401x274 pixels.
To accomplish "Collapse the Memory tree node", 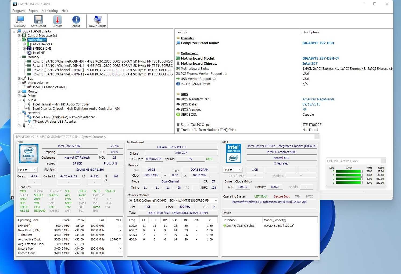I will point(19,57).
